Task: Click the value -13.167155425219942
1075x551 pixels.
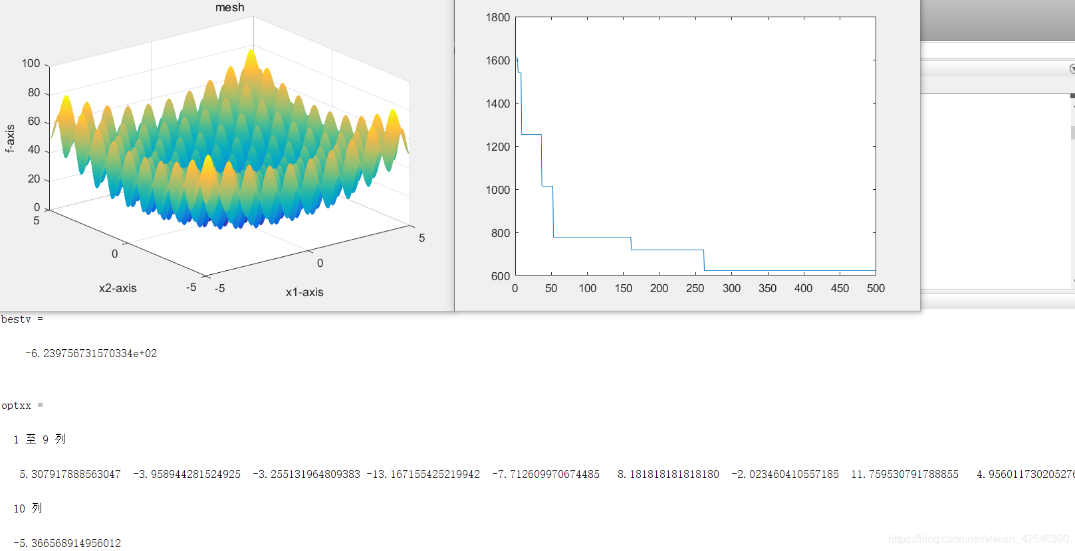Action: (x=423, y=475)
